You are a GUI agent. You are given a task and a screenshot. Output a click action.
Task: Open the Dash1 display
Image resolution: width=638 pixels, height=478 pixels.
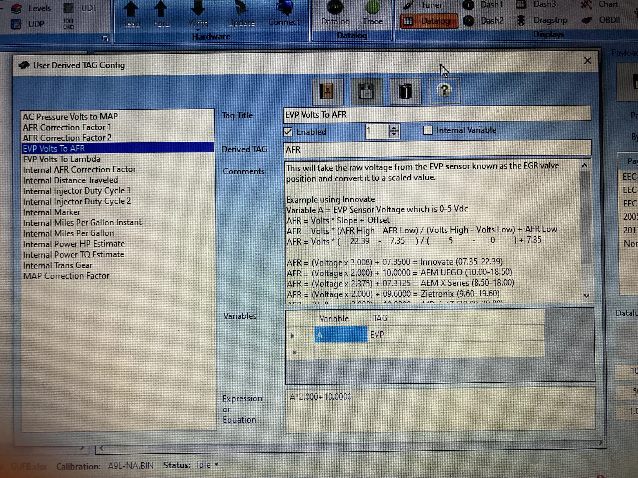483,5
